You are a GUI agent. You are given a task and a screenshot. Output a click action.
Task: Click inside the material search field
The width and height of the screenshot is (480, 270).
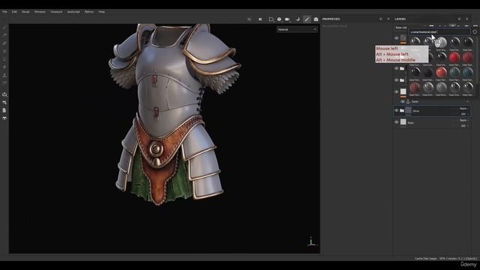[x=439, y=31]
